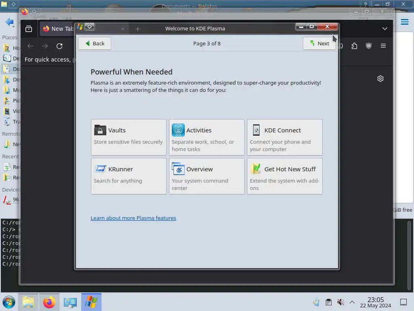This screenshot has width=414, height=311.
Task: Expand Firefox list all tabs chevron
Action: click(x=385, y=29)
